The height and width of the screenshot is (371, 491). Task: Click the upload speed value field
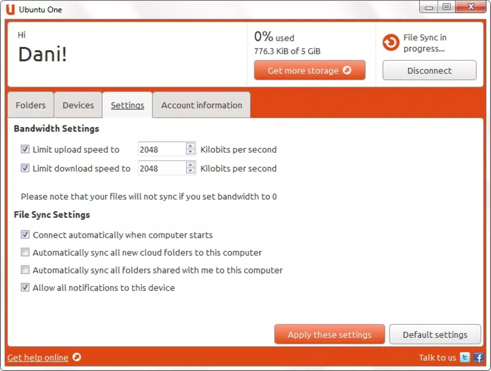point(162,149)
